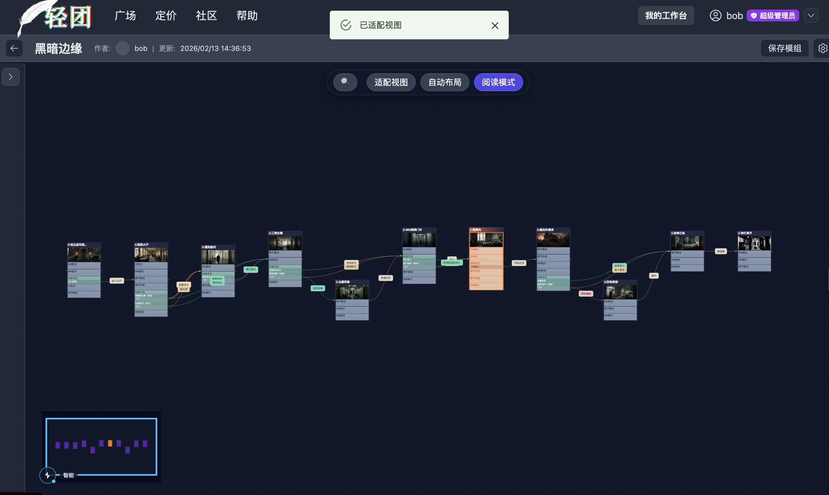The image size is (829, 495).
Task: Open module settings gear icon
Action: tap(822, 48)
